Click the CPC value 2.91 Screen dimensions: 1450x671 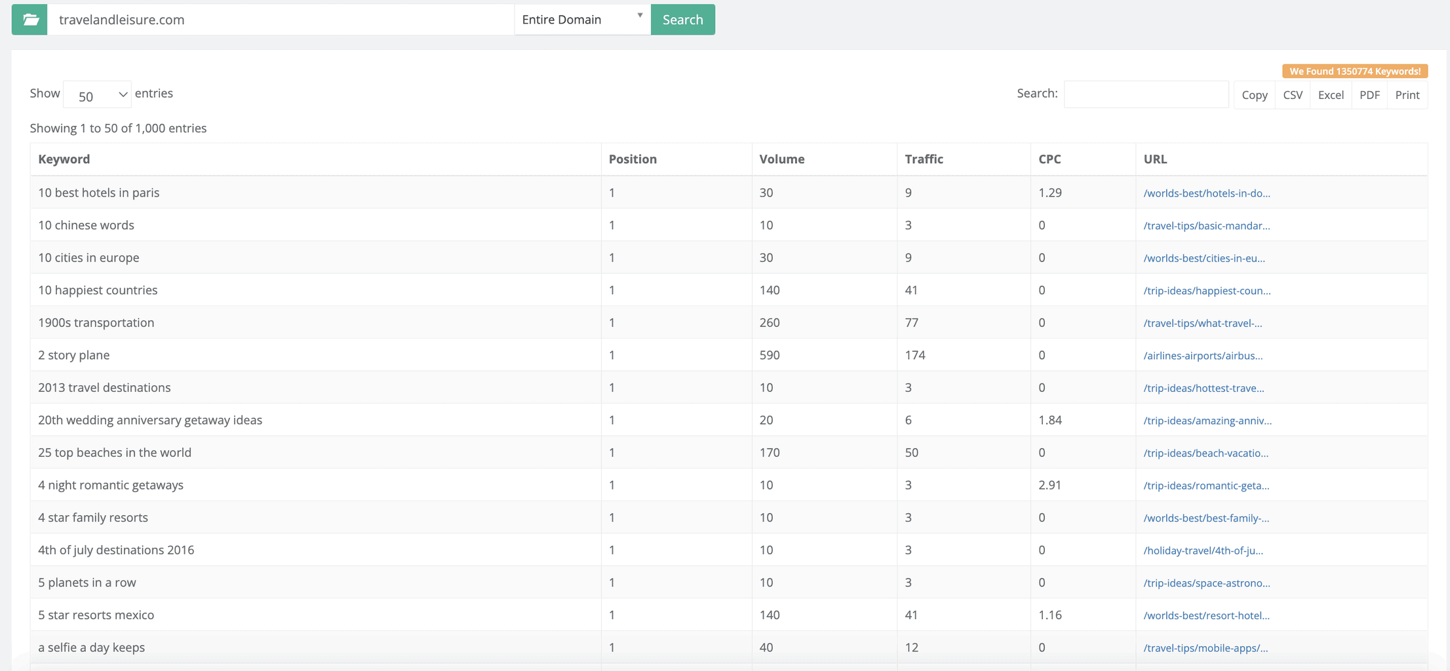(x=1049, y=485)
